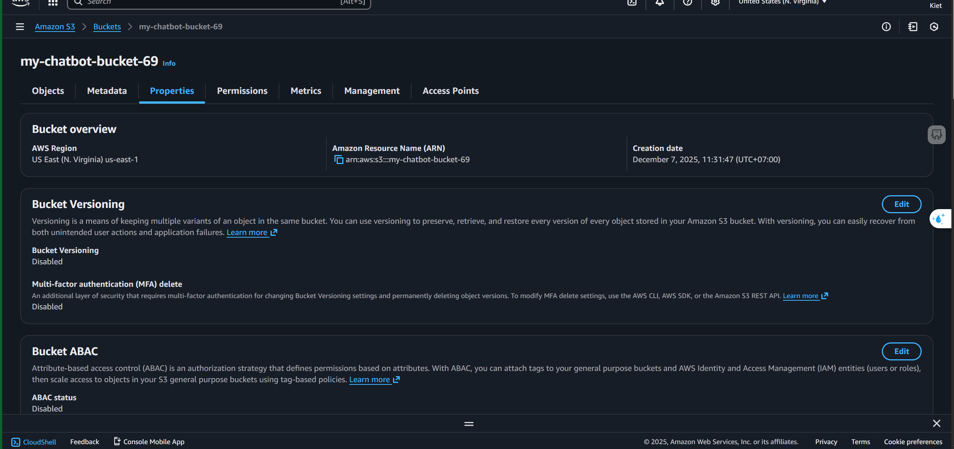Open CloudShell icon in top bar
954x449 pixels.
[x=632, y=3]
